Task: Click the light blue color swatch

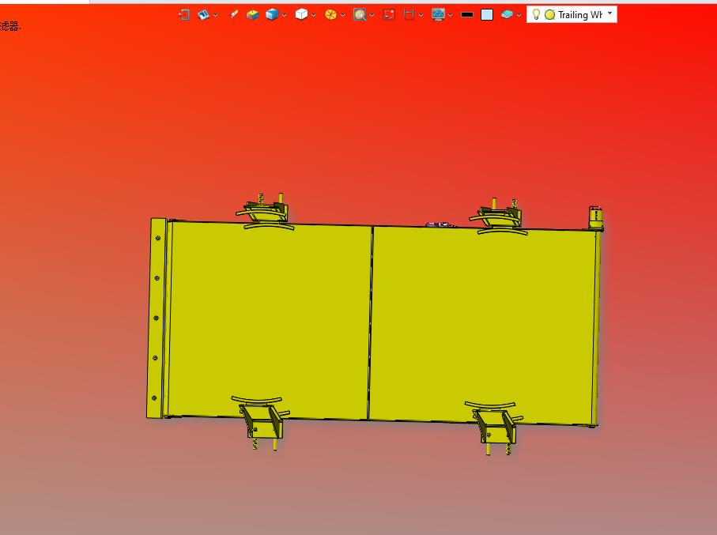Action: (487, 15)
